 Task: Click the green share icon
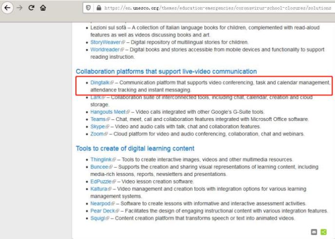pyautogui.click(x=324, y=232)
